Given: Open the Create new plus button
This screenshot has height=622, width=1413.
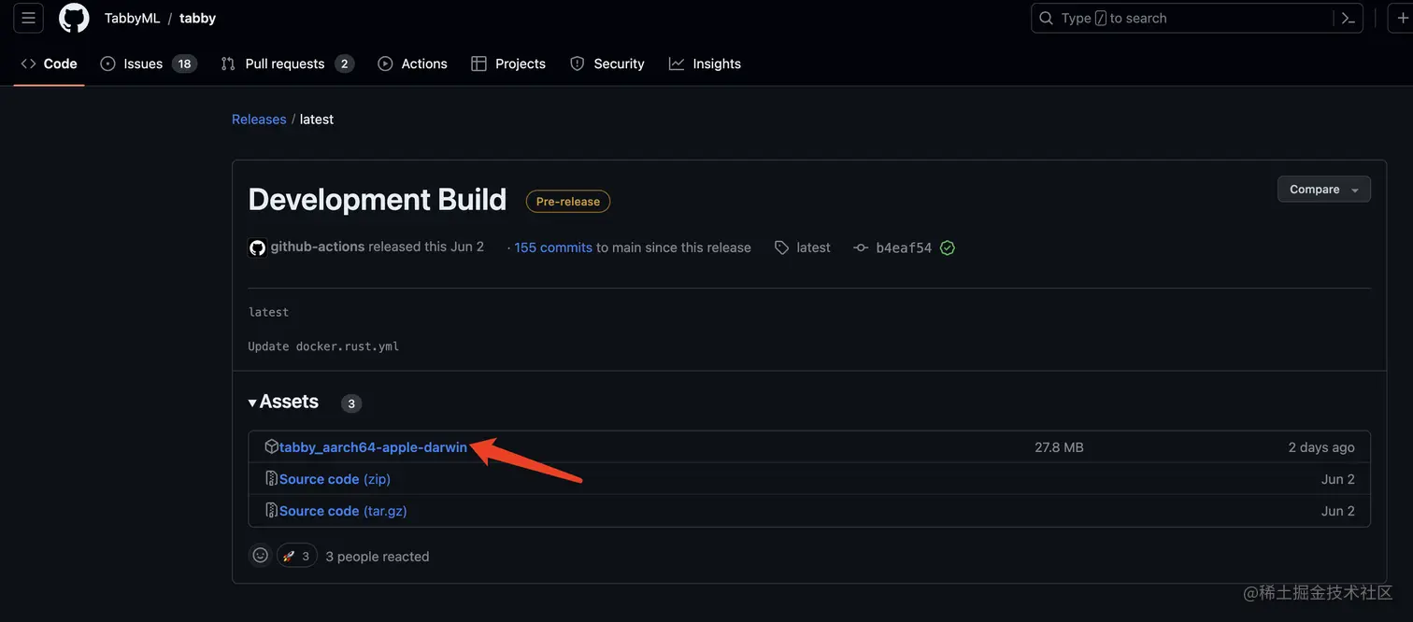Looking at the screenshot, I should click(x=1402, y=18).
